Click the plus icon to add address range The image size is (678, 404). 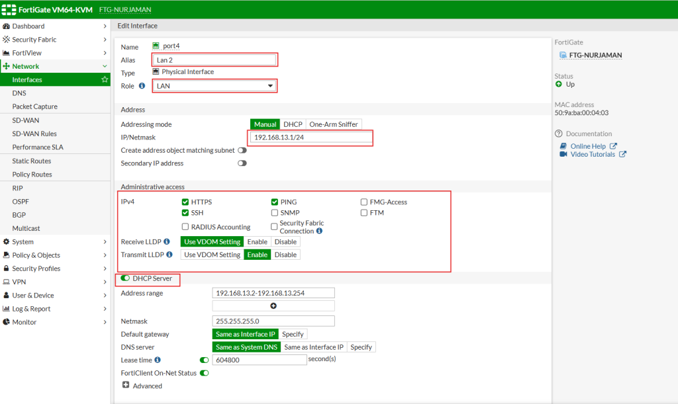point(273,306)
